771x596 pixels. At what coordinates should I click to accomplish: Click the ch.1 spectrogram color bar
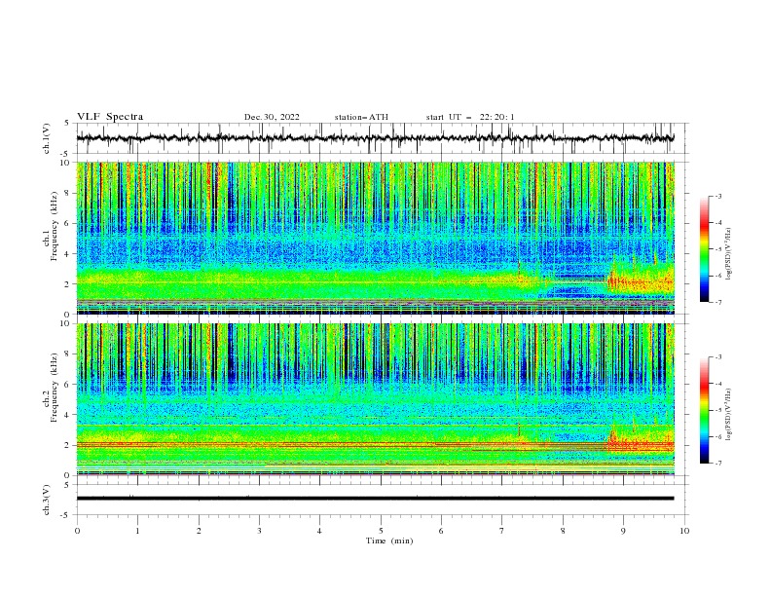704,249
